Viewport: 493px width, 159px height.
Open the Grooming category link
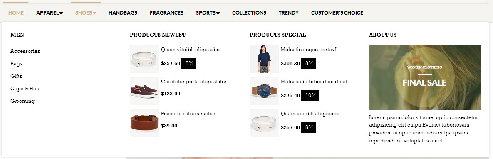pos(22,102)
